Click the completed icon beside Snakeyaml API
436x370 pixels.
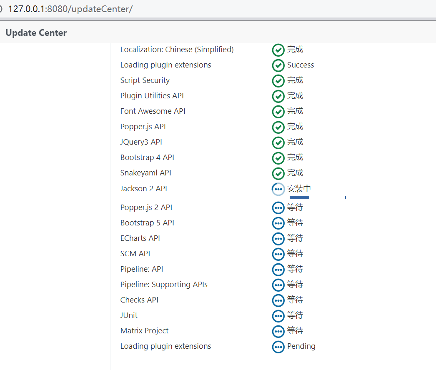coord(278,173)
